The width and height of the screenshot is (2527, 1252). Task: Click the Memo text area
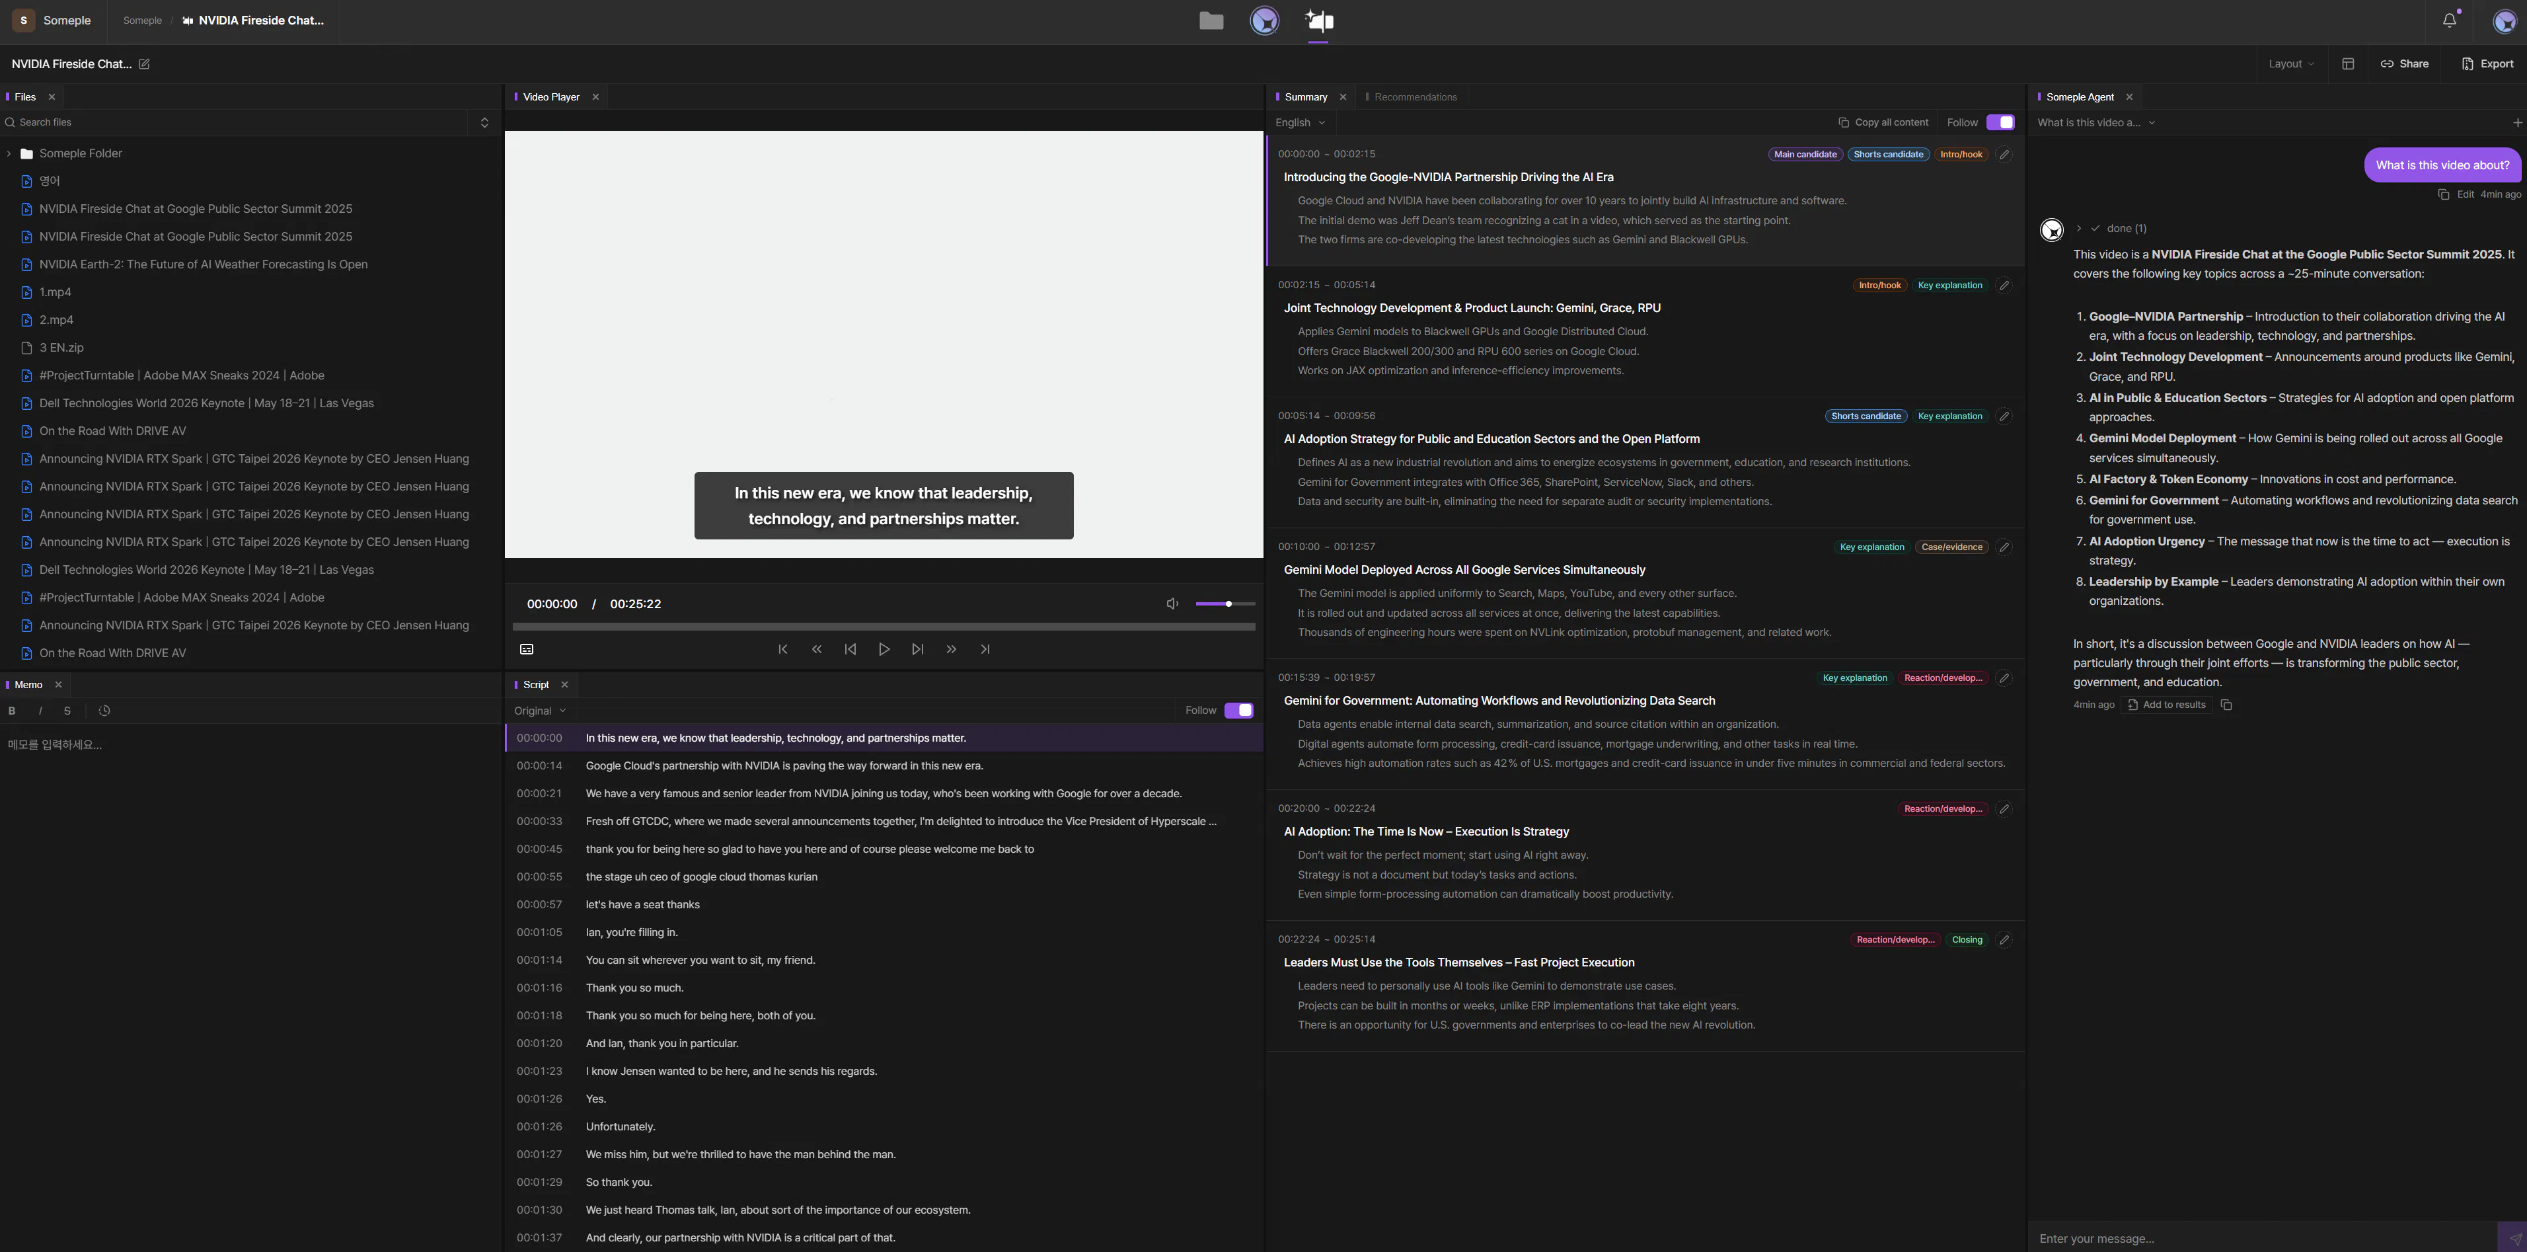point(251,988)
